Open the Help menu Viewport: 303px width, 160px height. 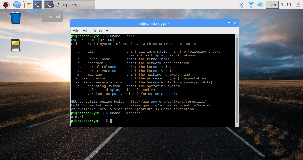point(109,31)
